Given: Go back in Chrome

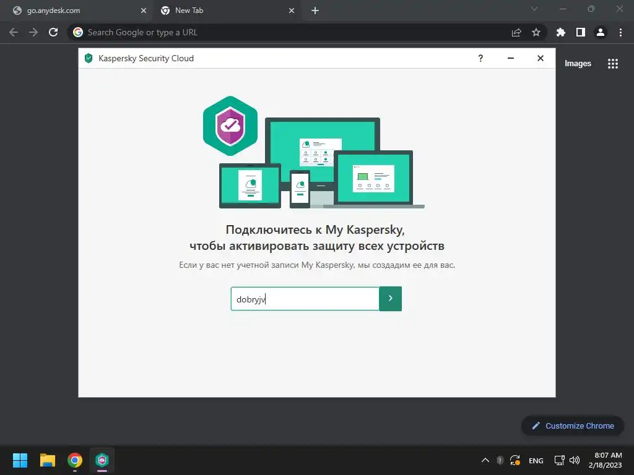Looking at the screenshot, I should (14, 32).
